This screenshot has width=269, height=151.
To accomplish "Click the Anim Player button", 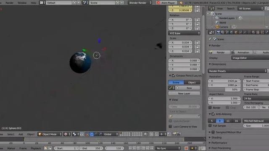I will coord(166,3).
